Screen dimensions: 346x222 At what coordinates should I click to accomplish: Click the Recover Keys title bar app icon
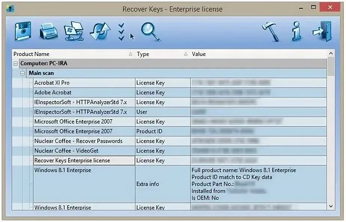(10, 9)
